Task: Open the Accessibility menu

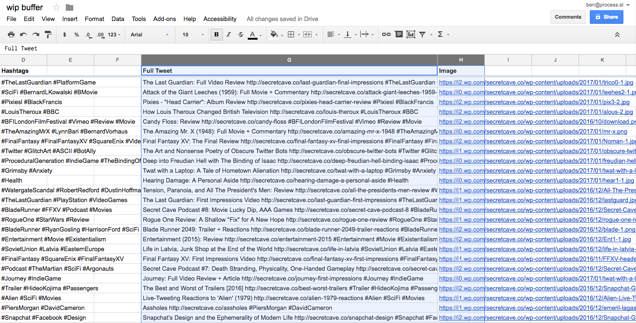Action: click(220, 19)
